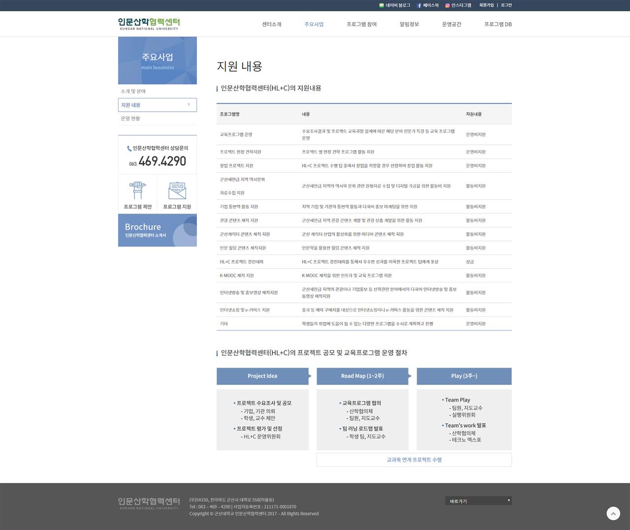Click the Project Idea step header

[x=262, y=376]
